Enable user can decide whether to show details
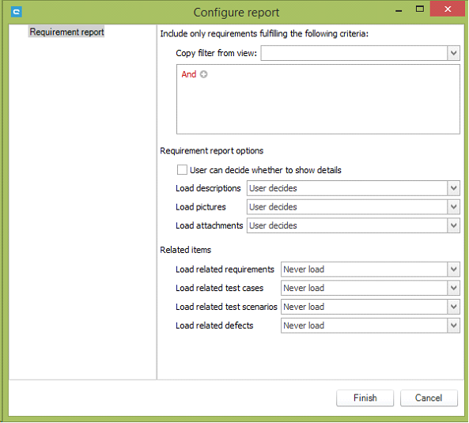The width and height of the screenshot is (469, 423). coord(182,170)
